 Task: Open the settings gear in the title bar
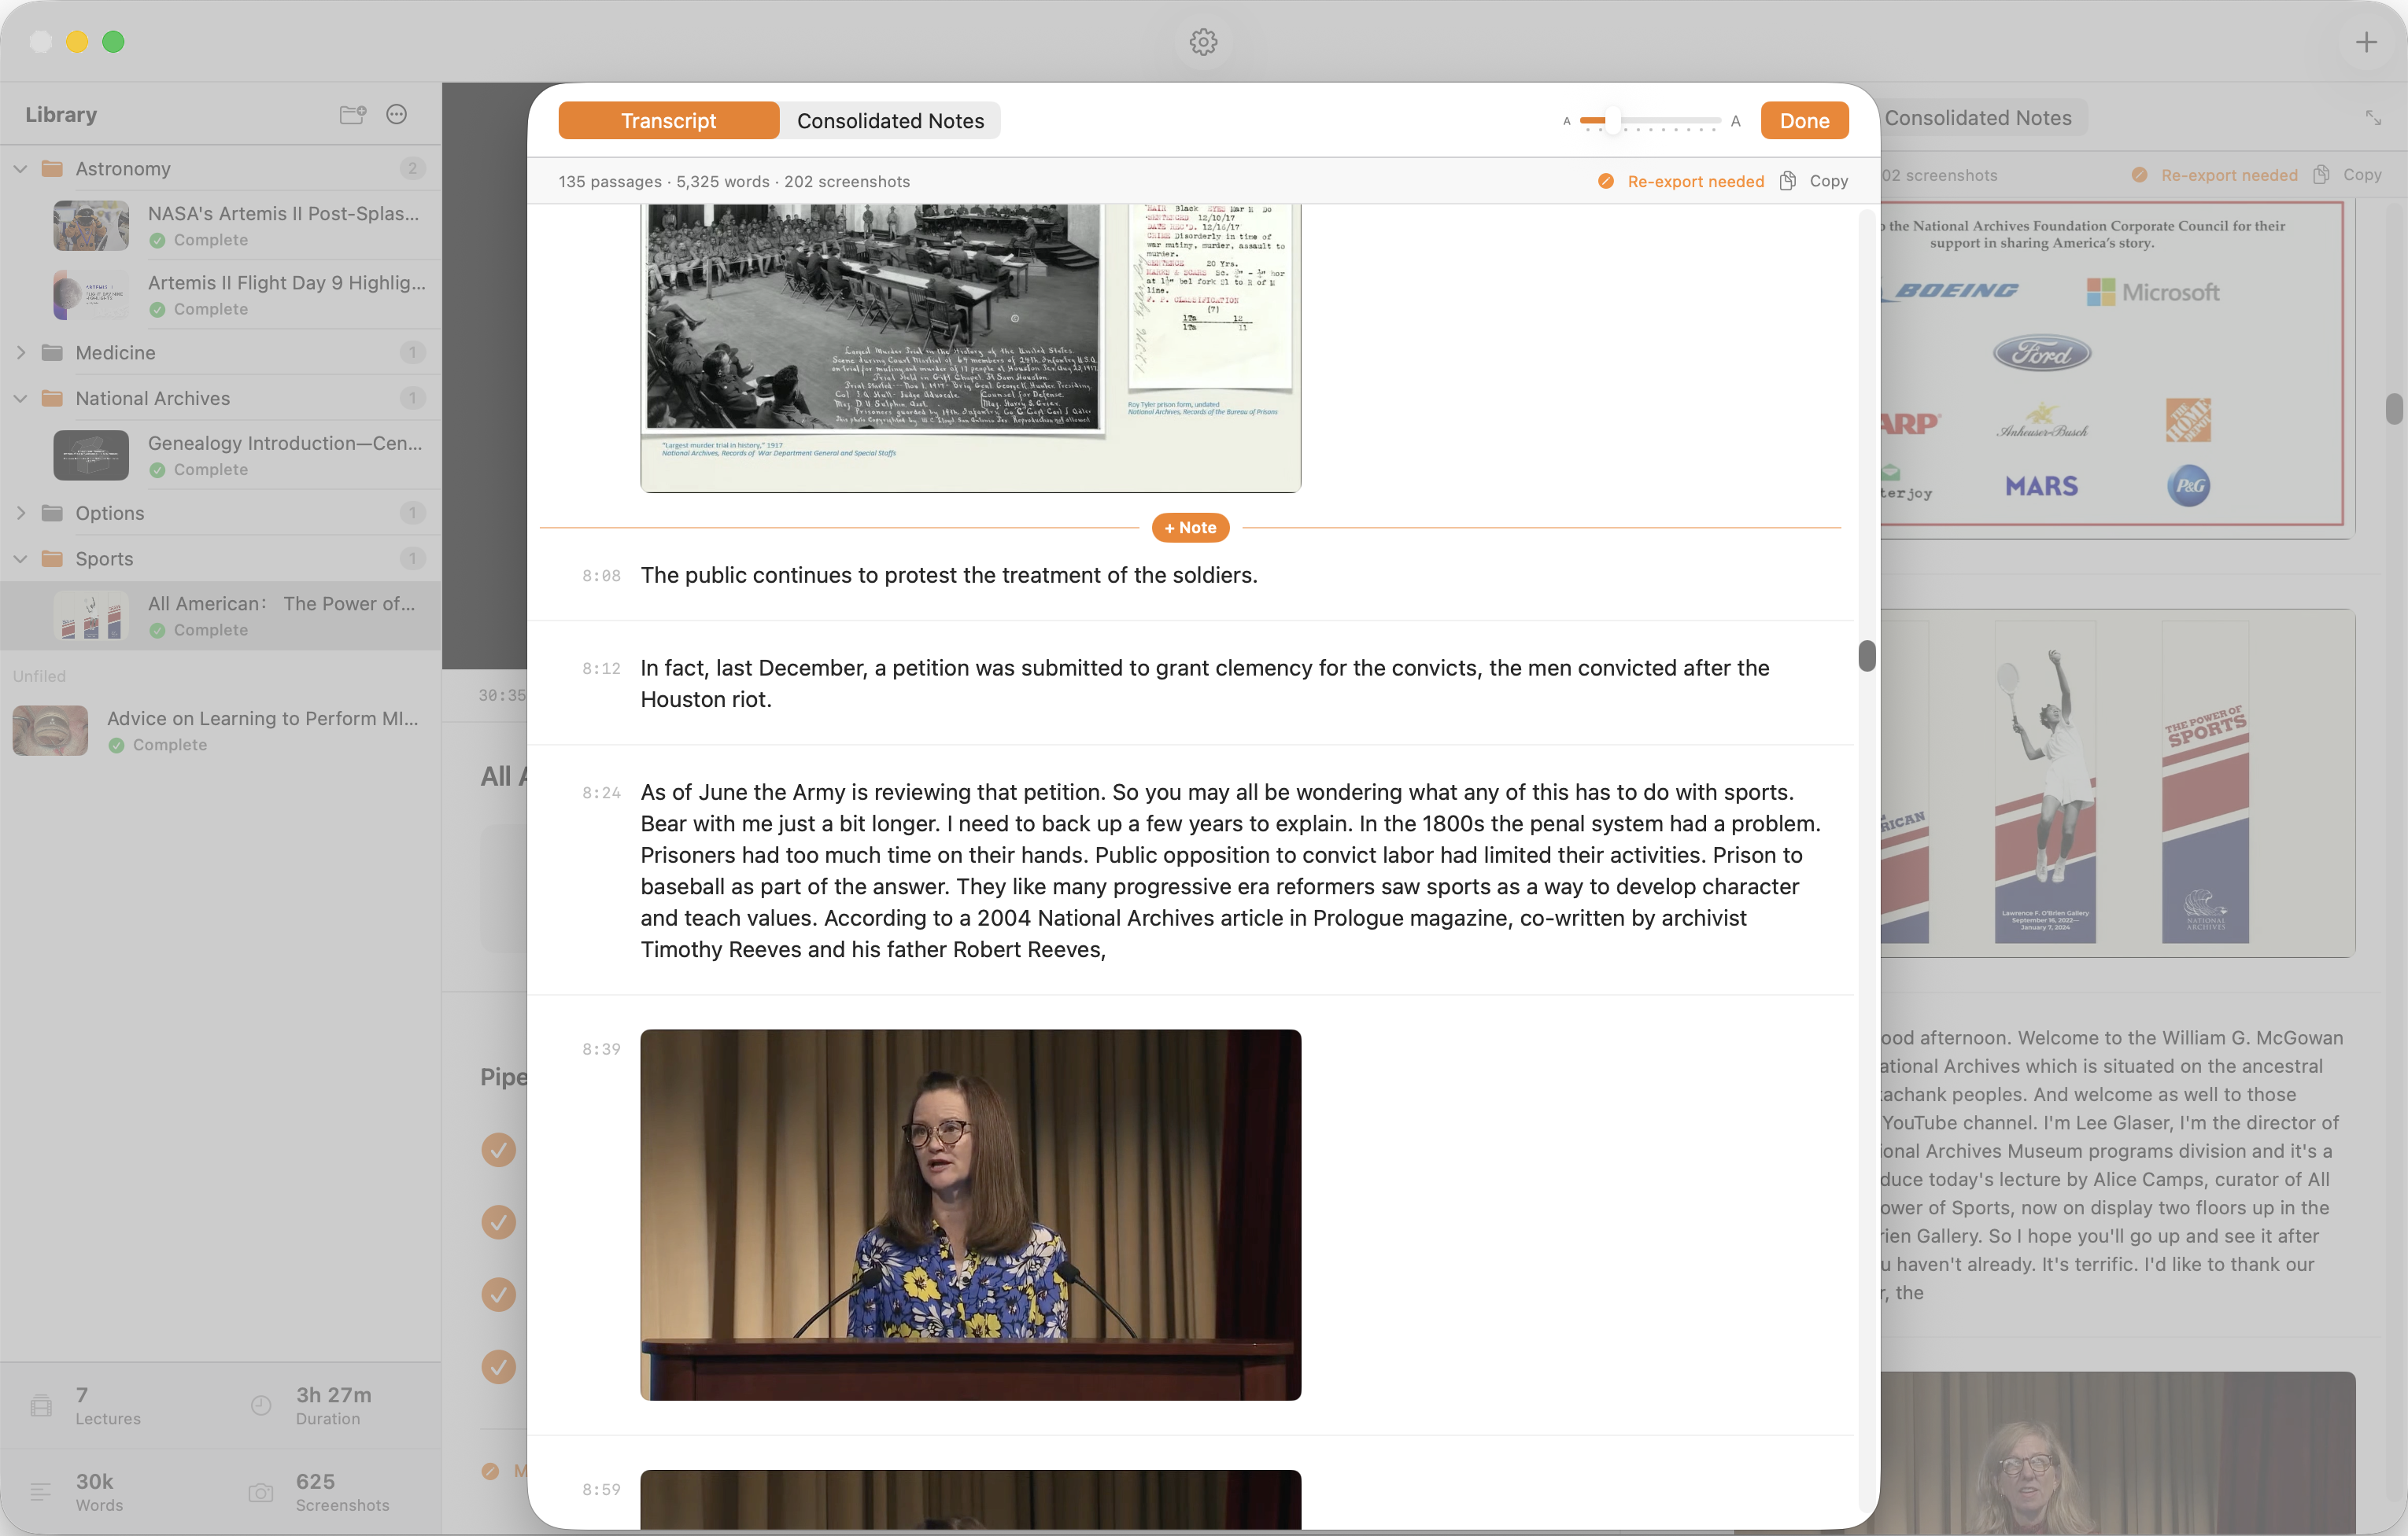[1203, 42]
